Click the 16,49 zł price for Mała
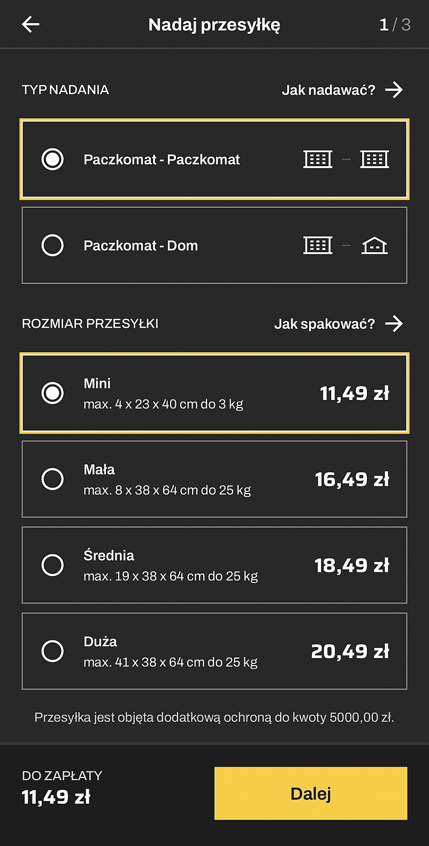The width and height of the screenshot is (429, 846). click(x=352, y=480)
